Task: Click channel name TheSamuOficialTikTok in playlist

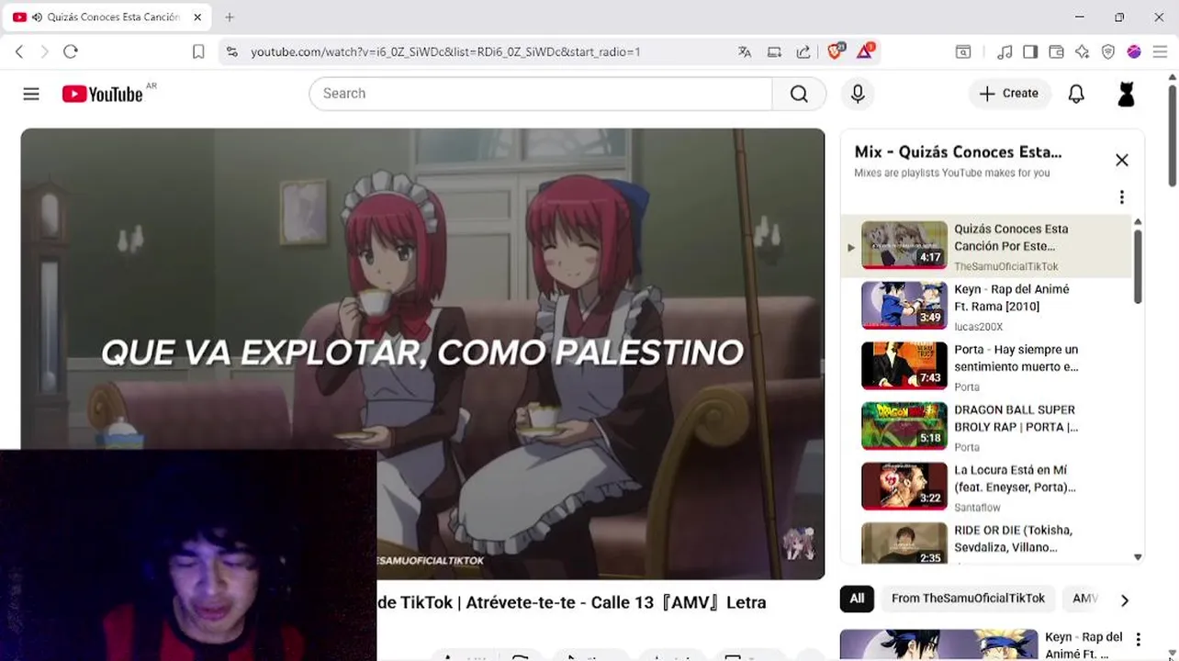Action: click(1006, 266)
